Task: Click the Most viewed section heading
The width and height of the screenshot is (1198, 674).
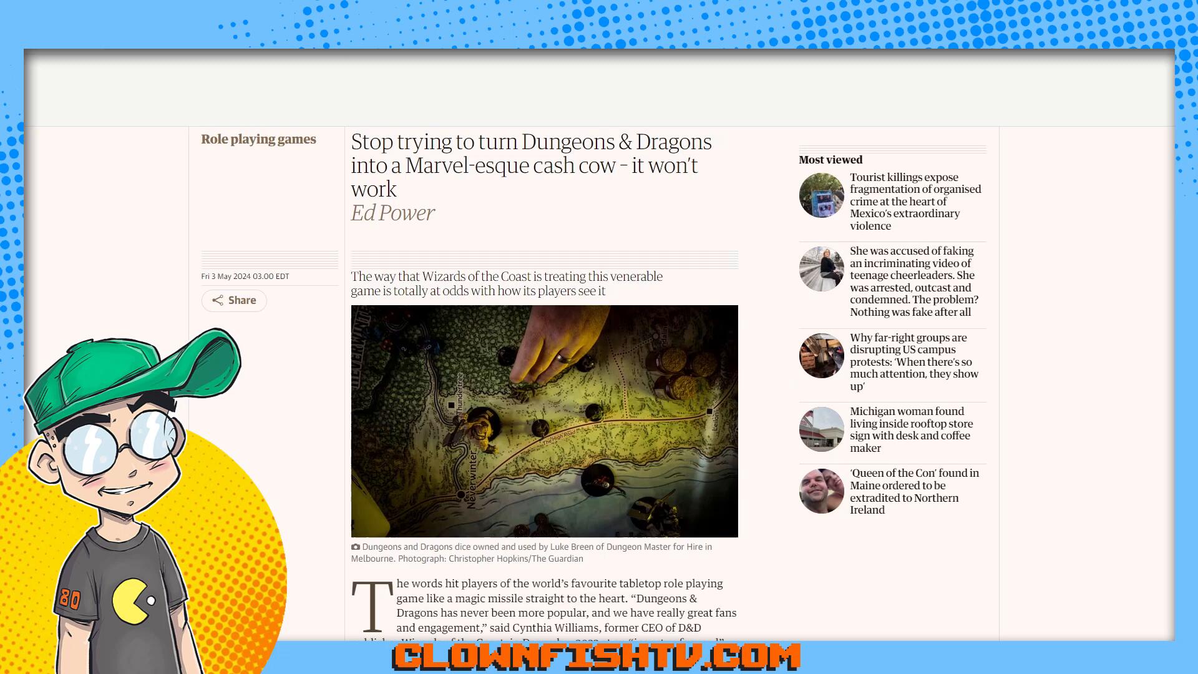Action: tap(830, 160)
